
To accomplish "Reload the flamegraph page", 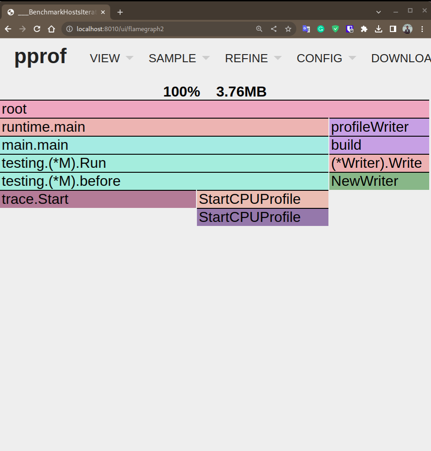I will [x=37, y=29].
